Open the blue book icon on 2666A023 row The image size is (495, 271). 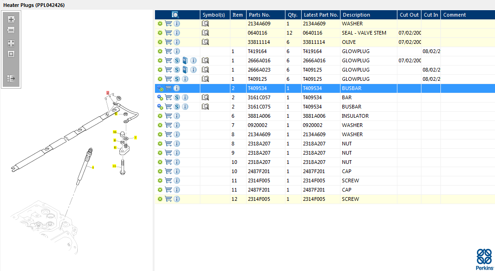tap(186, 70)
